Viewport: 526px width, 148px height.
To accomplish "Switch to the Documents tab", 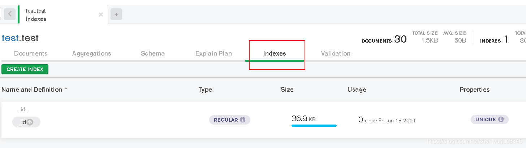I will point(31,53).
